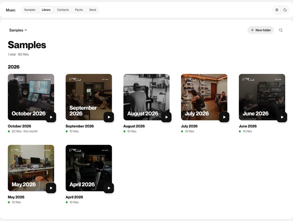
Task: Open the April 2026 cover thumbnail
Action: pos(89,168)
